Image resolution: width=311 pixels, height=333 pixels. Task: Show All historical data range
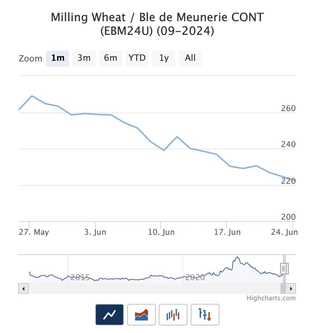190,58
